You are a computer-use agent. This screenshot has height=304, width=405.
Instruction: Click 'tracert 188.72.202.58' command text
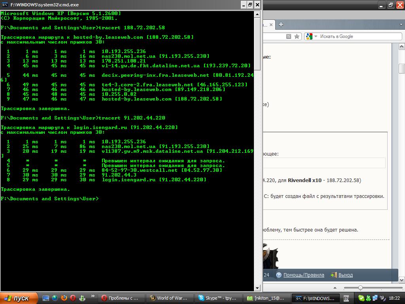coord(132,28)
